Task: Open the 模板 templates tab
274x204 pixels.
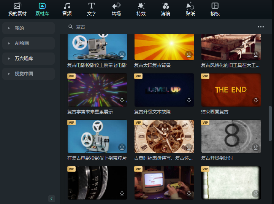Action: [x=215, y=10]
